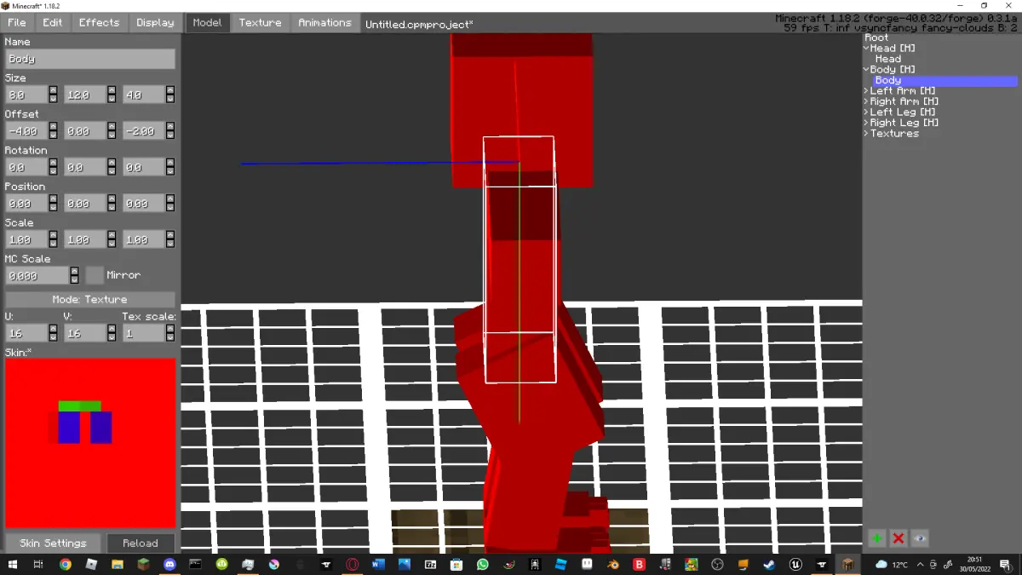Image resolution: width=1022 pixels, height=575 pixels.
Task: Open the Edit menu
Action: 53,22
